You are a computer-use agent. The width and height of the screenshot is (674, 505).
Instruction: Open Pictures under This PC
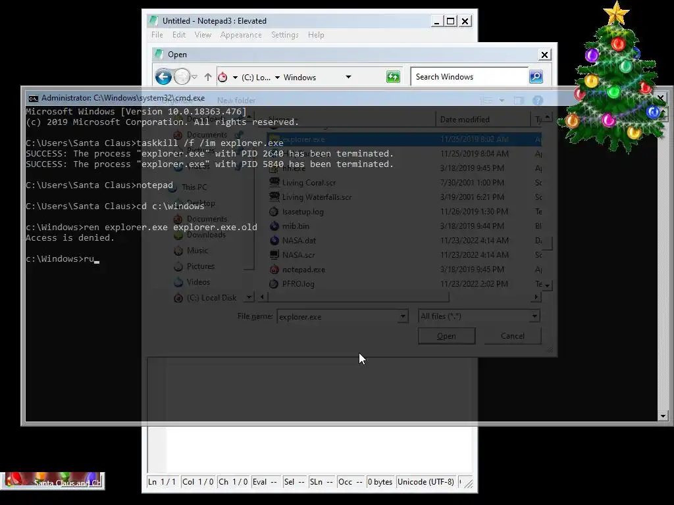200,266
